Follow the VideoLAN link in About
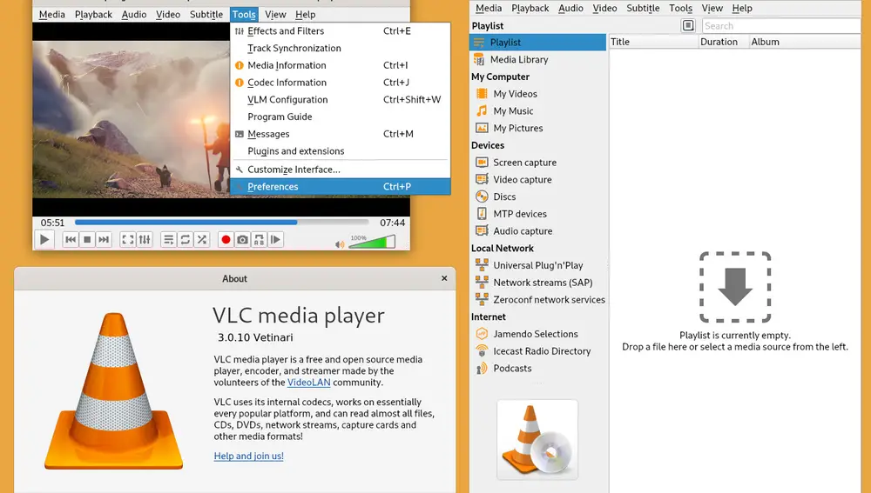Image resolution: width=871 pixels, height=493 pixels. tap(309, 382)
